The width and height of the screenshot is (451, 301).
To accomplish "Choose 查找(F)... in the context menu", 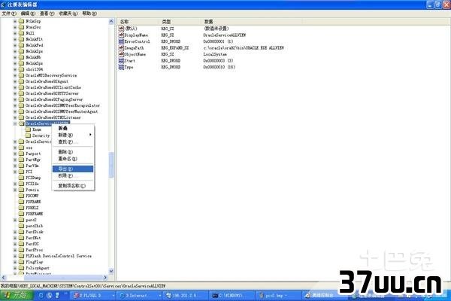I will [x=73, y=141].
